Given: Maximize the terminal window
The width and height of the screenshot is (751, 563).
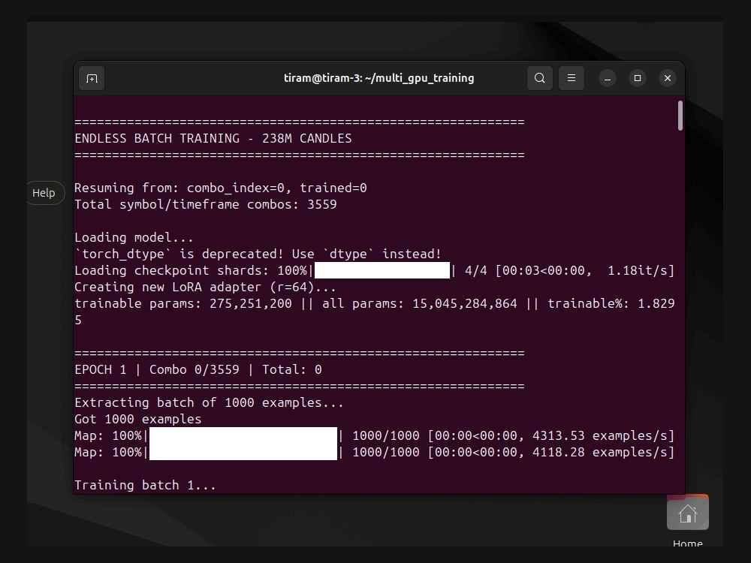Looking at the screenshot, I should tap(638, 78).
